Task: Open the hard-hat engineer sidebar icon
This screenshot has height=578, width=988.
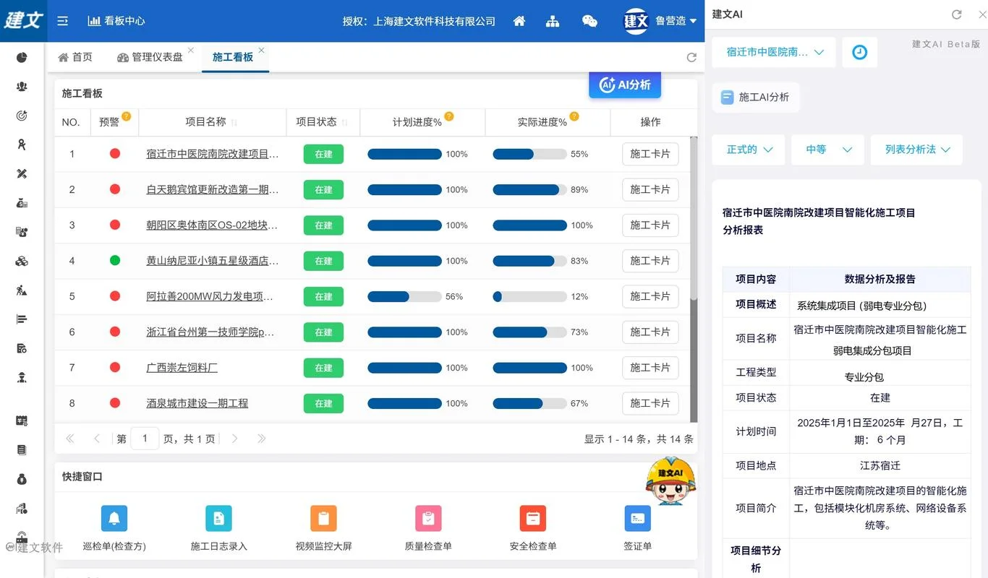Action: [x=22, y=377]
